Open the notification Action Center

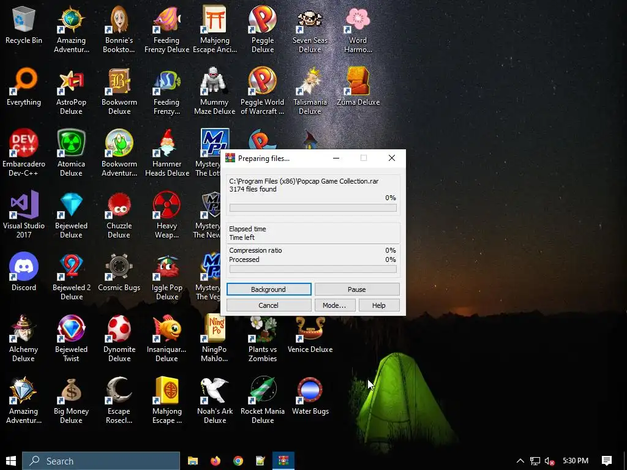[607, 461]
